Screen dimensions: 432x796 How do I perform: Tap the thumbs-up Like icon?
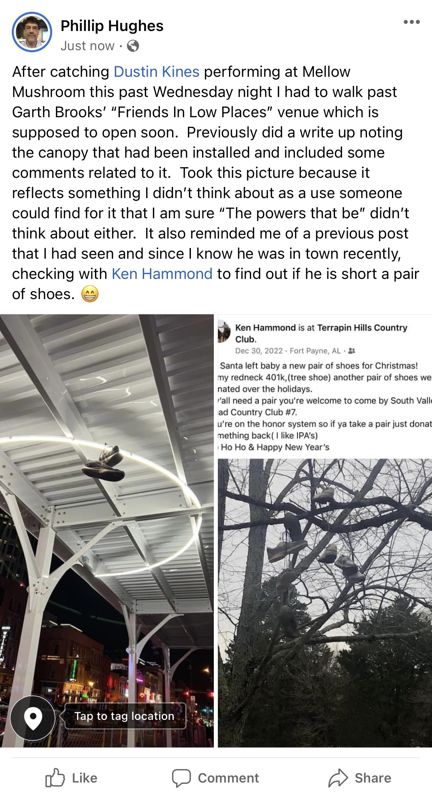[x=55, y=778]
